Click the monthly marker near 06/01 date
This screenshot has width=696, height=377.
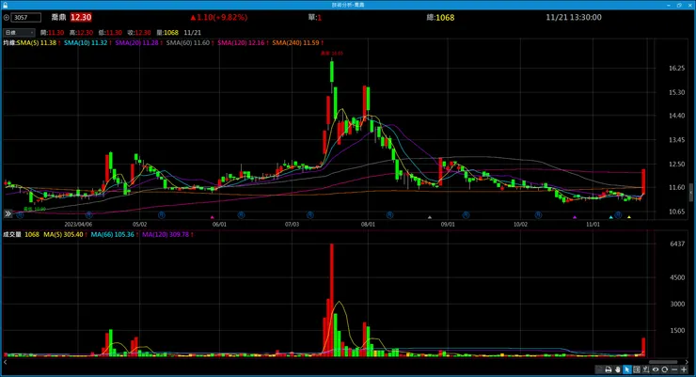click(x=241, y=214)
